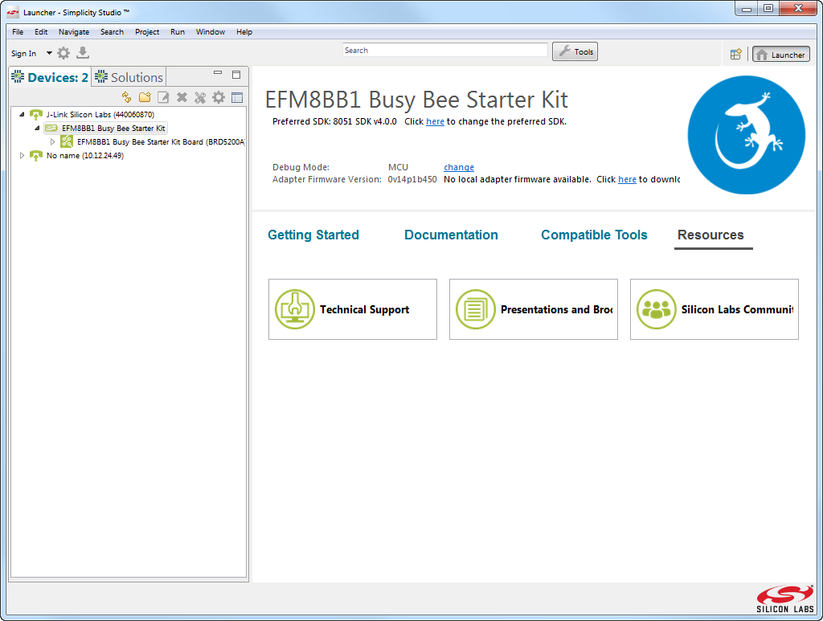This screenshot has width=823, height=621.
Task: Click the Debug Mode change link
Action: pos(459,167)
